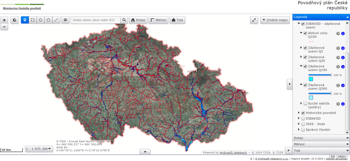The width and height of the screenshot is (350, 161).
Task: Uncheck the Záplavová území Q5 layer
Action: coord(305,48)
